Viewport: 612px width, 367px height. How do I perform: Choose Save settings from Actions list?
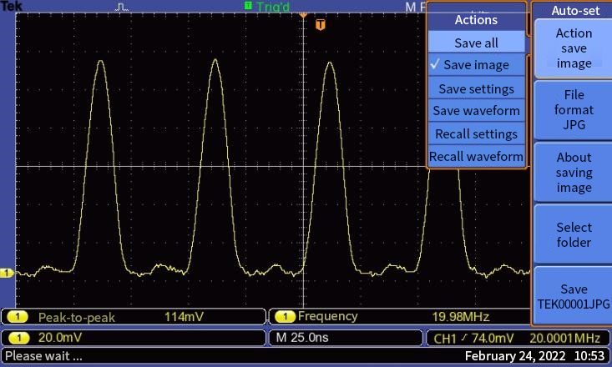(x=476, y=88)
